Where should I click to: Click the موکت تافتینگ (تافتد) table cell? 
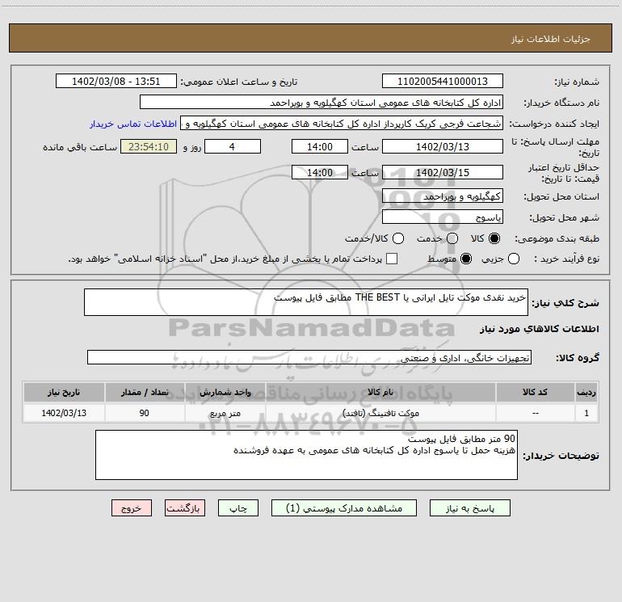click(380, 413)
